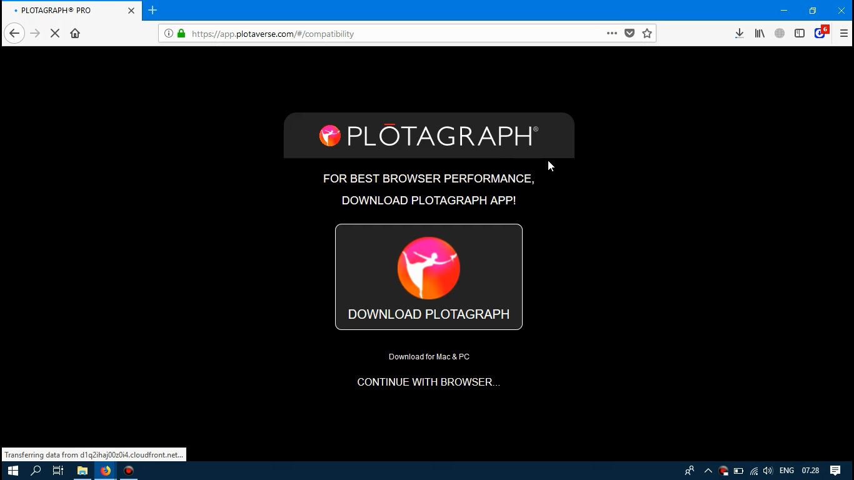Close the PLOTAGRAPH PRO tab
Screen dimensions: 854x480
(x=131, y=11)
